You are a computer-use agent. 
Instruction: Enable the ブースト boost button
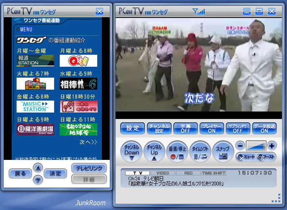[266, 157]
